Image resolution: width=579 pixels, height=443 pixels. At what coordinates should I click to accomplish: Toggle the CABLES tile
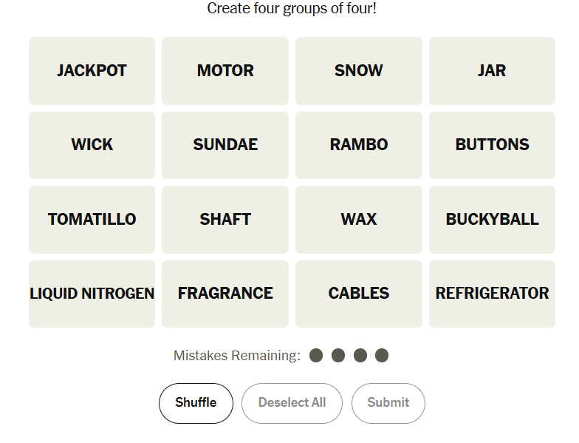tap(359, 294)
